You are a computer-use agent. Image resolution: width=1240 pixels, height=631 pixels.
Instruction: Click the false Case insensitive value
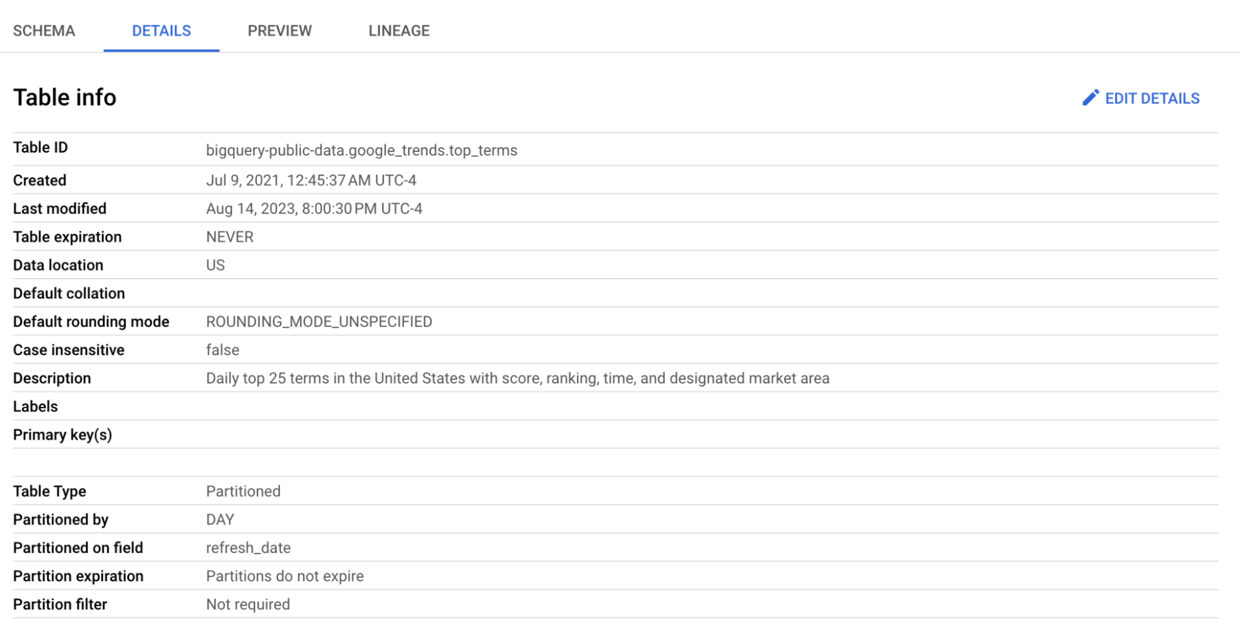point(222,350)
